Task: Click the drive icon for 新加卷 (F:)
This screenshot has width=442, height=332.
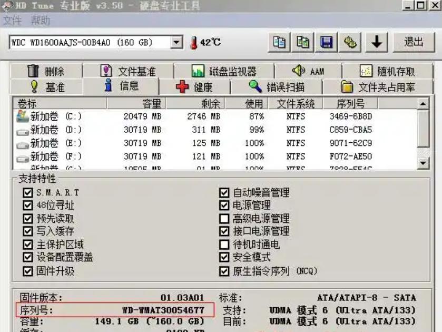Action: coord(23,159)
